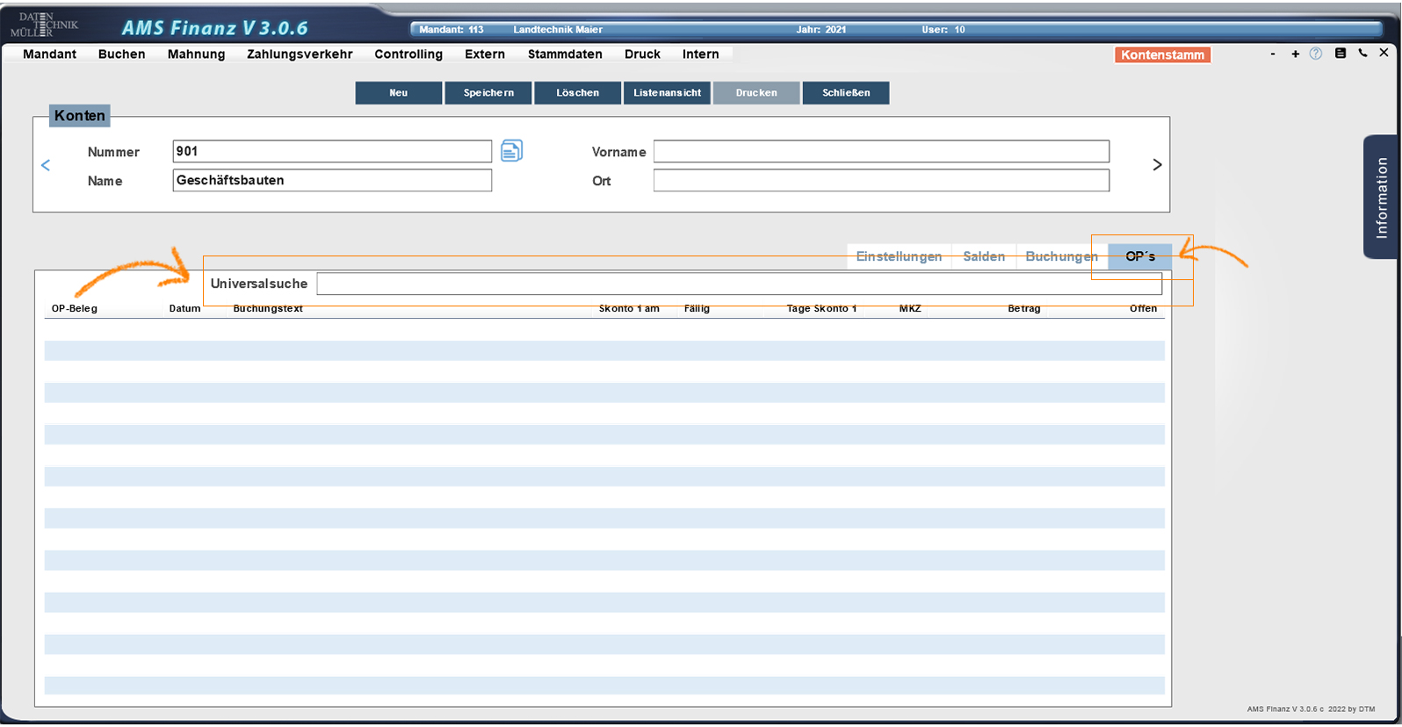1402x727 pixels.
Task: Click the Vorname input field
Action: click(x=880, y=152)
